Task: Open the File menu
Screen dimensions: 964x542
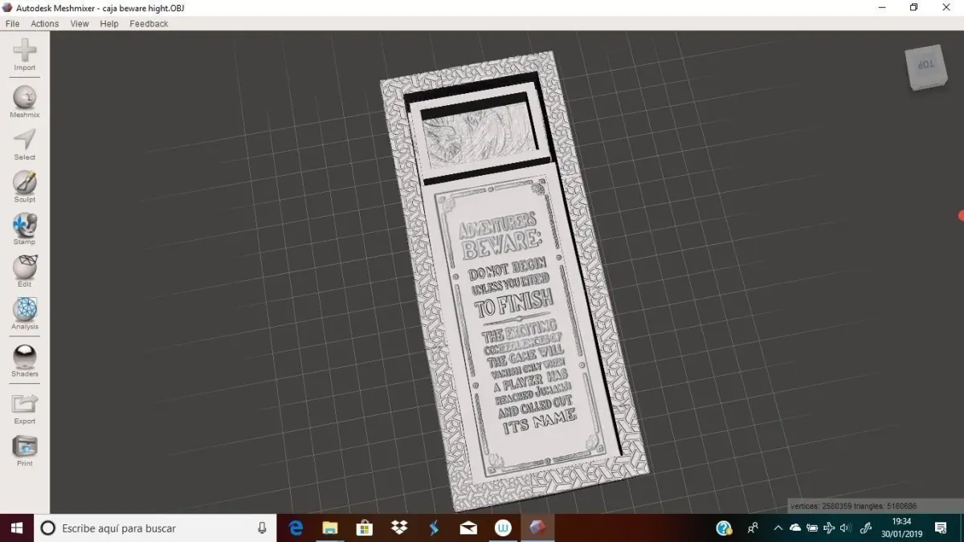Action: pos(12,23)
